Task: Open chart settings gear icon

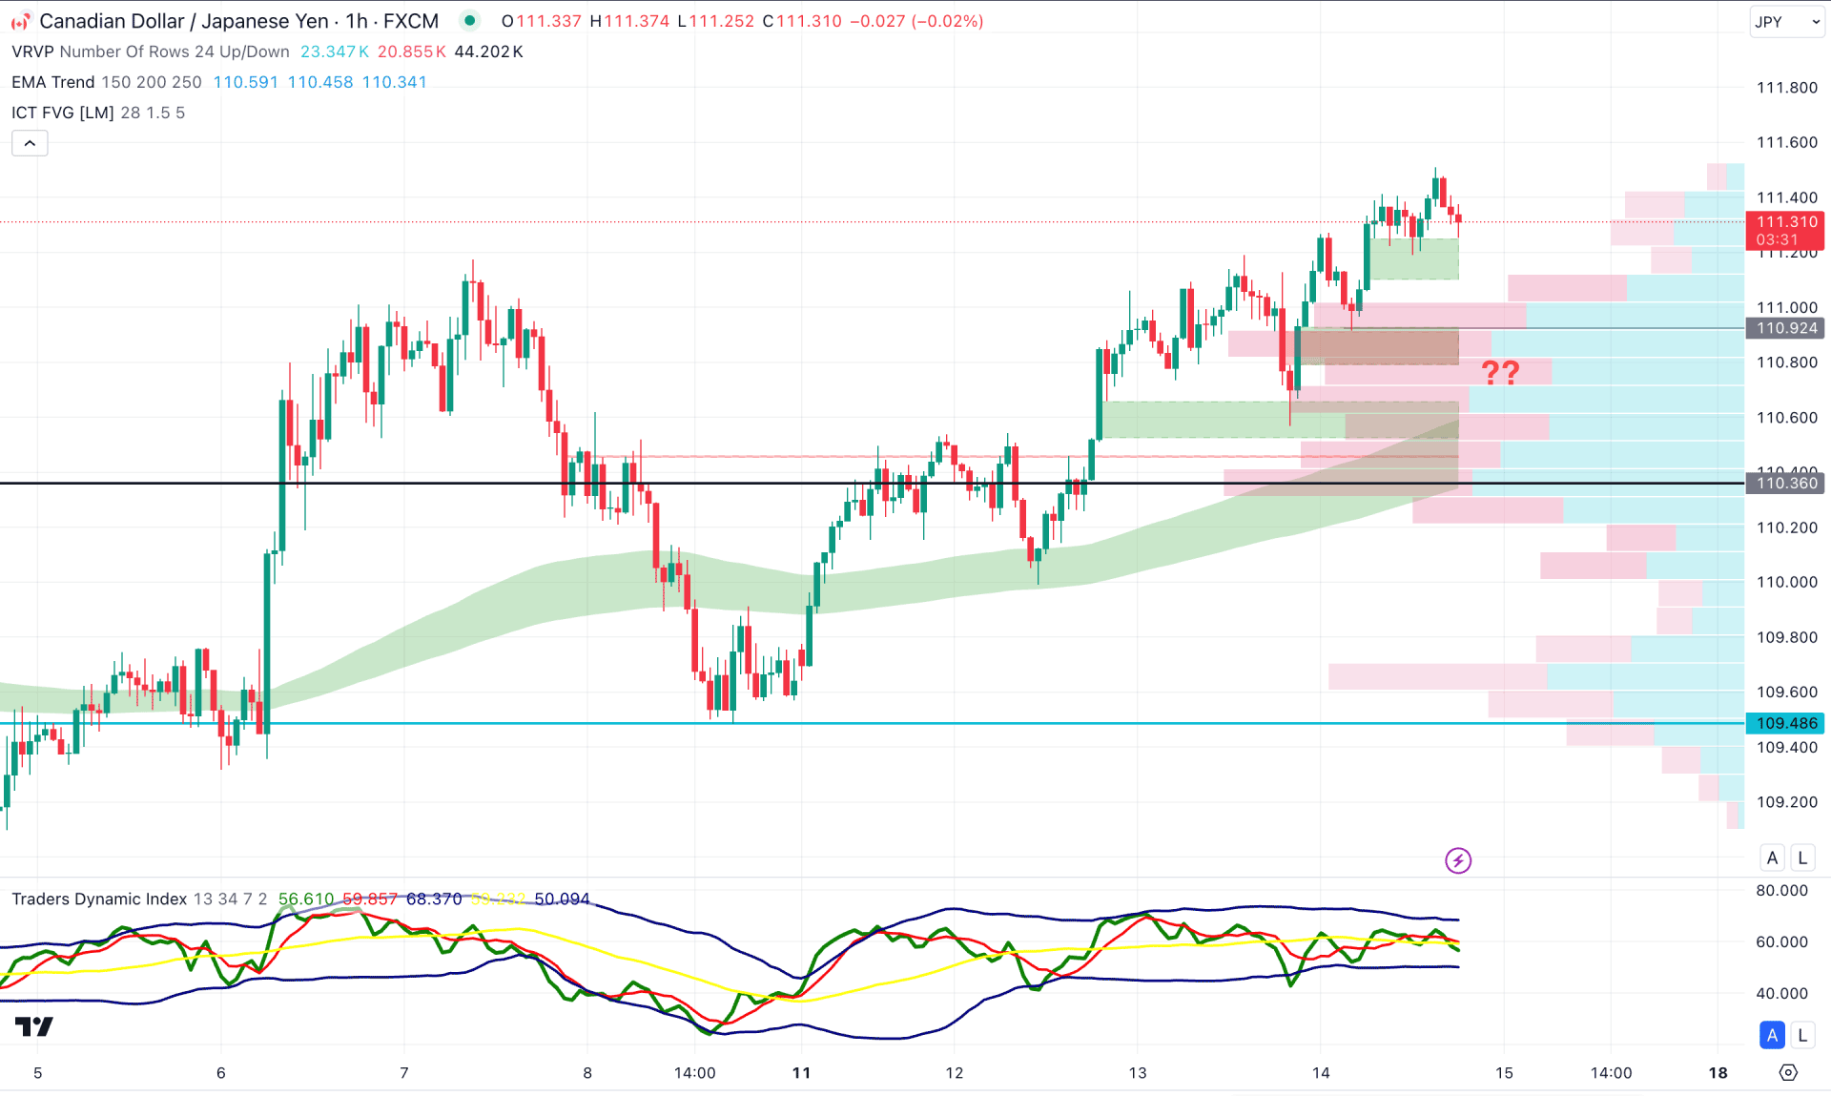Action: [1788, 1072]
